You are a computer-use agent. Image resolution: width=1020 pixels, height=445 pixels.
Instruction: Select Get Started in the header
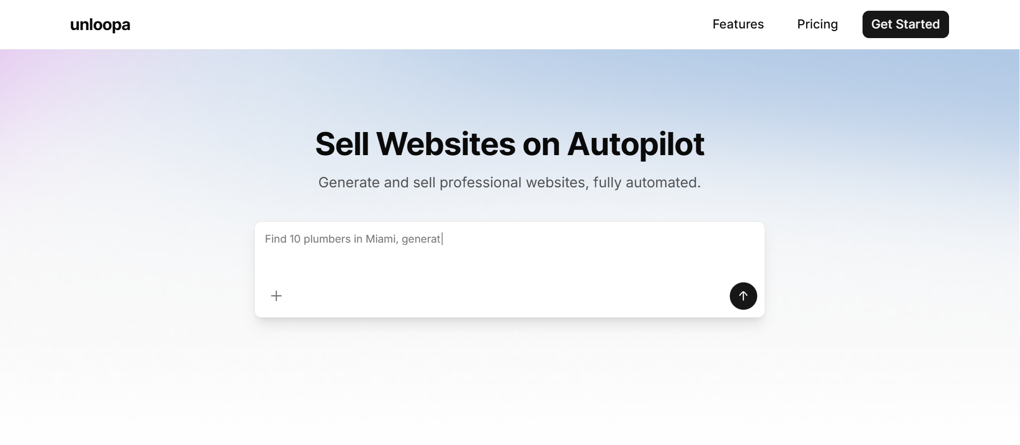905,24
